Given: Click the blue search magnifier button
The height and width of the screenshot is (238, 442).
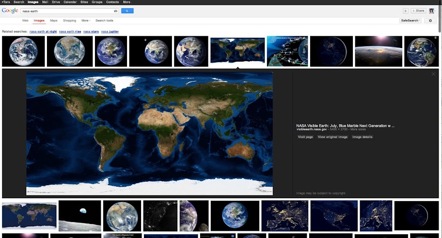Looking at the screenshot, I should click(127, 11).
